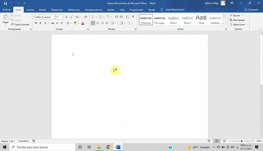Increase paragraph indent
The height and width of the screenshot is (151, 263).
click(x=121, y=17)
